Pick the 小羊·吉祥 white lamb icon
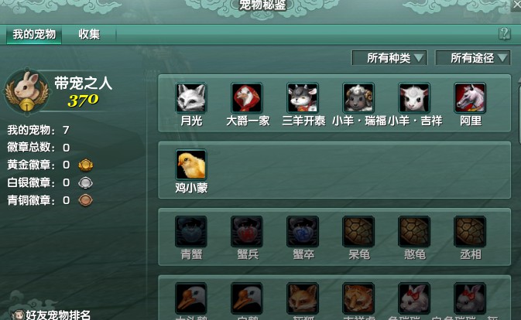This screenshot has width=521, height=320. 414,98
